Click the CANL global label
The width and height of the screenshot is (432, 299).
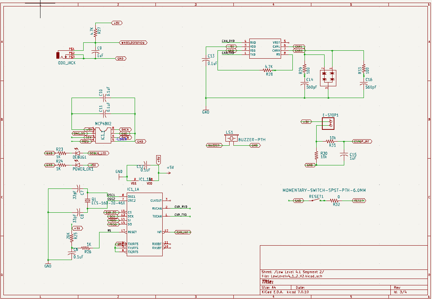(x=298, y=47)
